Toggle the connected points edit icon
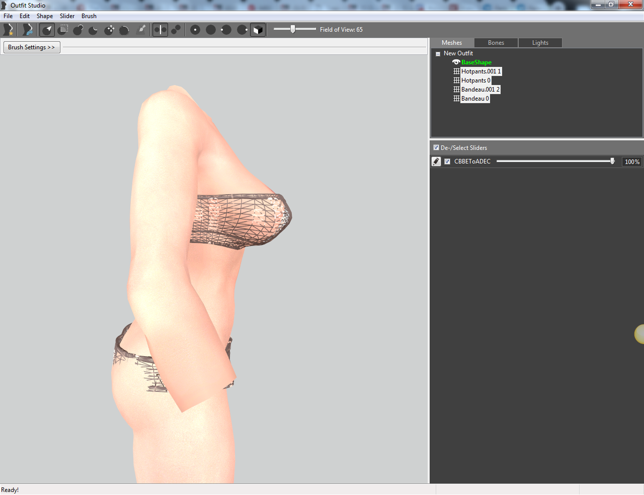The height and width of the screenshot is (495, 644). click(176, 30)
